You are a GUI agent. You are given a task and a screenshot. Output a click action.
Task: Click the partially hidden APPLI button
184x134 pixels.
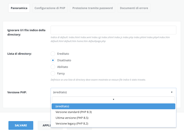(x=44, y=125)
